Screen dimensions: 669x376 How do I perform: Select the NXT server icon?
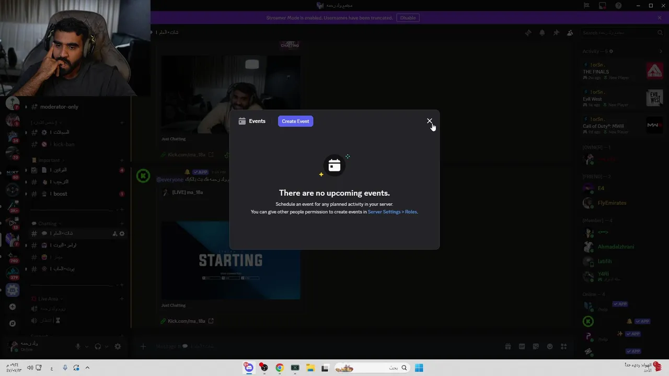[x=13, y=172]
